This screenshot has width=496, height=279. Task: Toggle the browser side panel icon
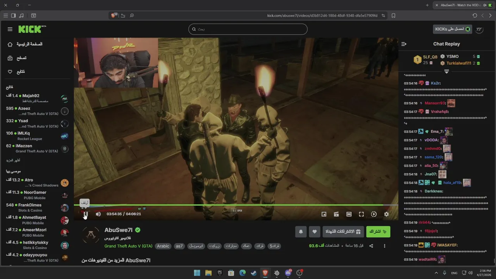click(x=13, y=15)
